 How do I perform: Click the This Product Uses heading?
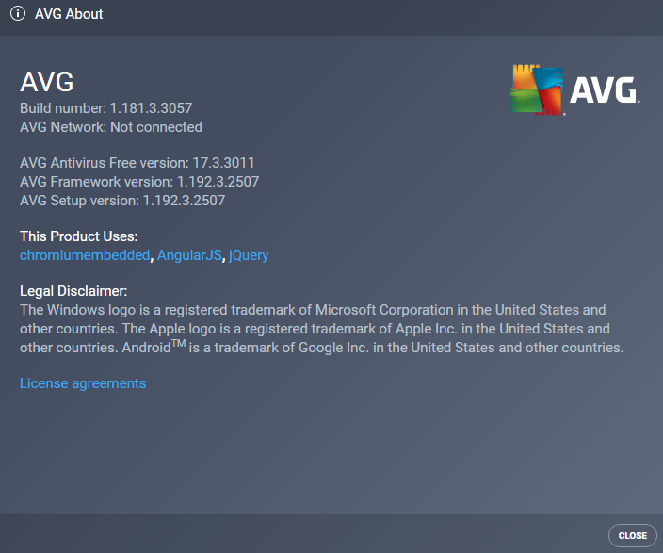[x=79, y=236]
